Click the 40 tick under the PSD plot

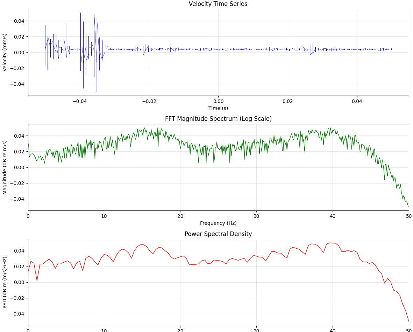[x=333, y=330]
